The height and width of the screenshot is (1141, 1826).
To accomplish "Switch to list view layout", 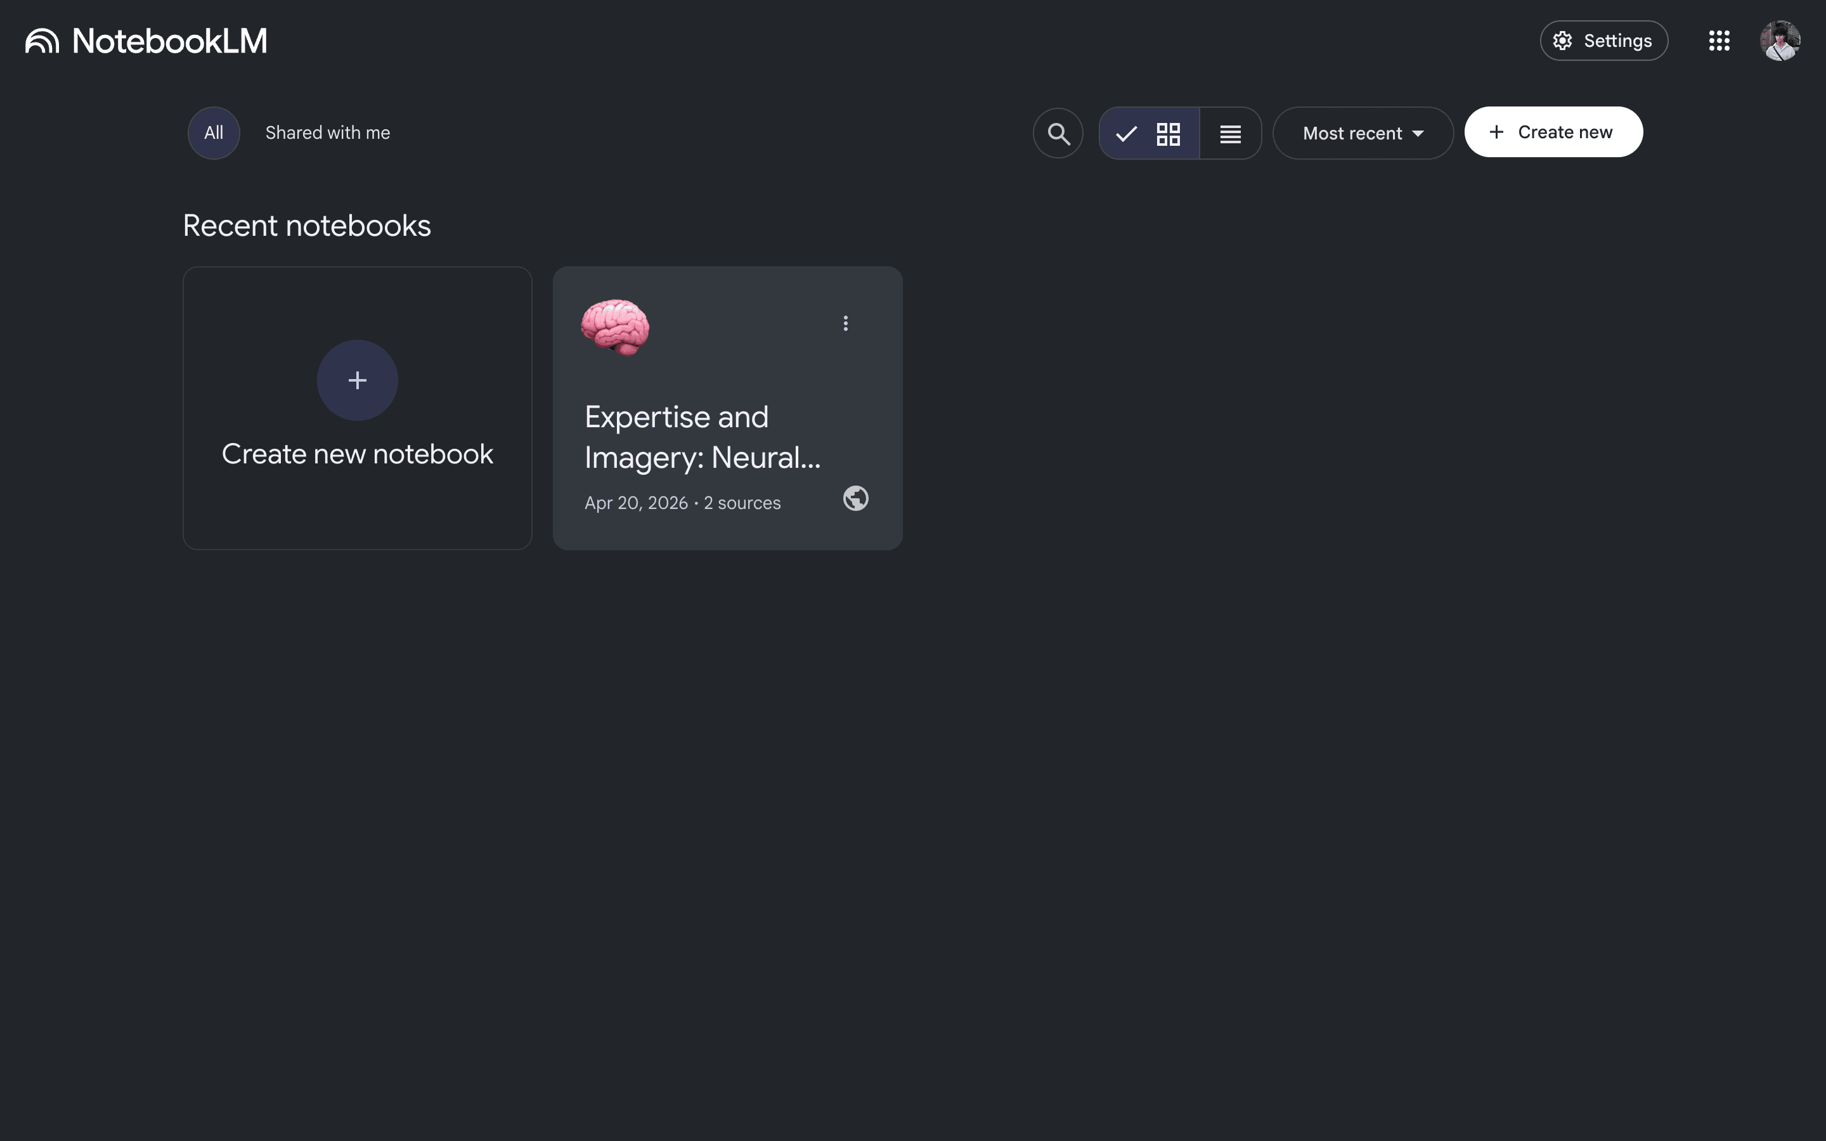I will tap(1230, 134).
